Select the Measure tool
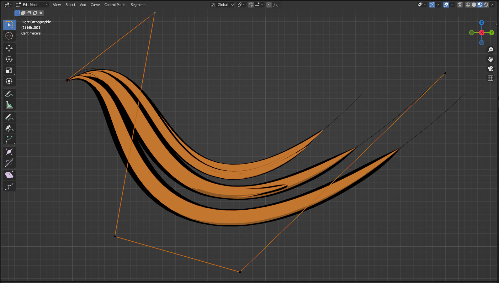Viewport: 499px width, 283px height. click(x=9, y=105)
